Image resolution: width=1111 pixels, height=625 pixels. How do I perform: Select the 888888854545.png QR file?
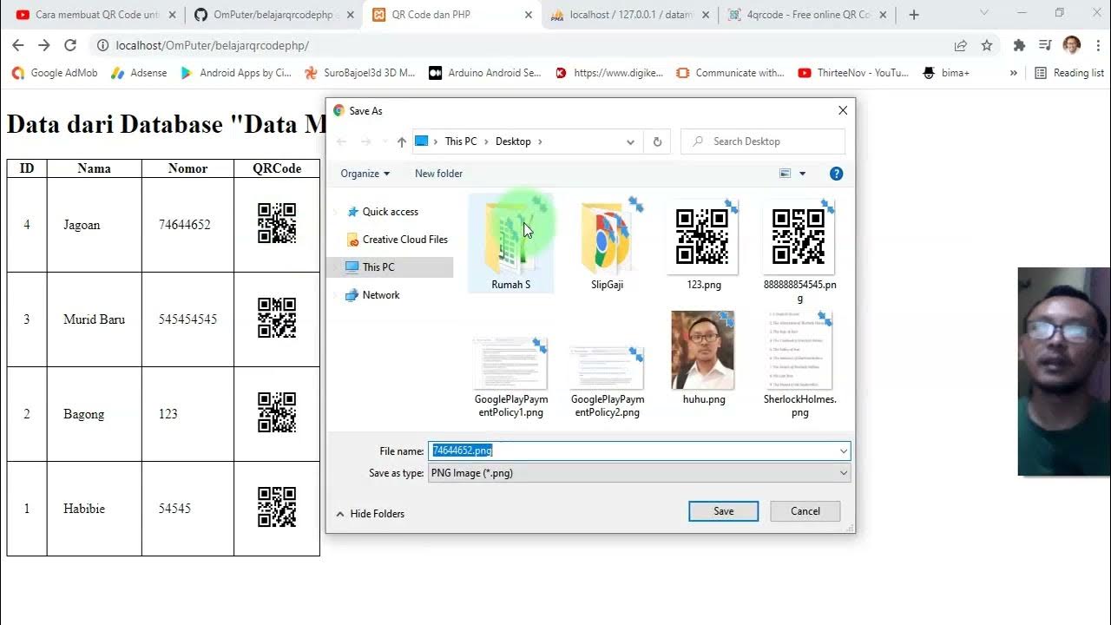(799, 252)
